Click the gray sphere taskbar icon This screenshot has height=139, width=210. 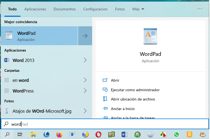click(x=151, y=134)
